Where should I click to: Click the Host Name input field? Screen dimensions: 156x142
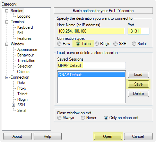tap(92, 31)
